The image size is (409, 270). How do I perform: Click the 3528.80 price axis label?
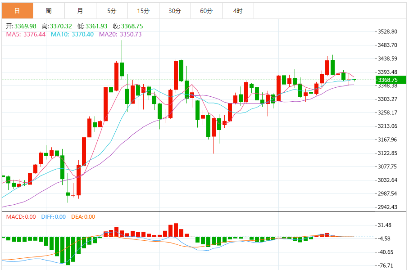(x=388, y=31)
